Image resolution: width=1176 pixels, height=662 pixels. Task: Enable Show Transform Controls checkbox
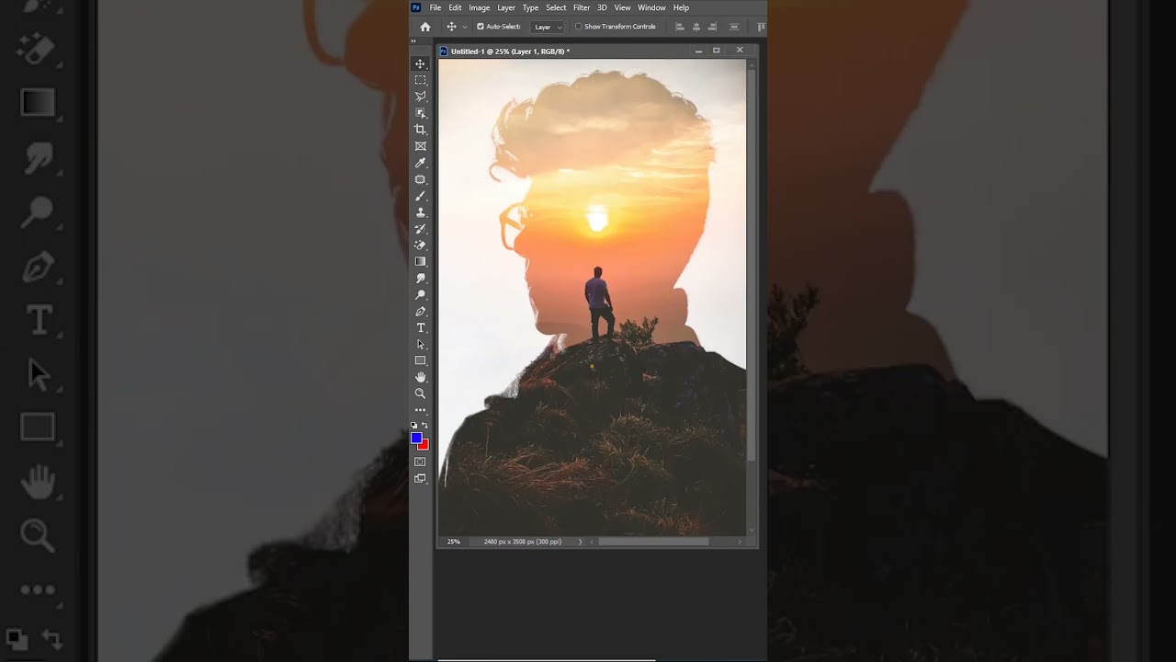[x=579, y=27]
